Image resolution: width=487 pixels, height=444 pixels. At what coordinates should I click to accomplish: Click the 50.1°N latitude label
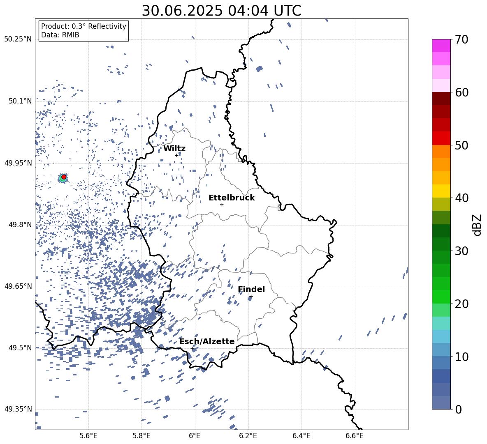[20, 101]
